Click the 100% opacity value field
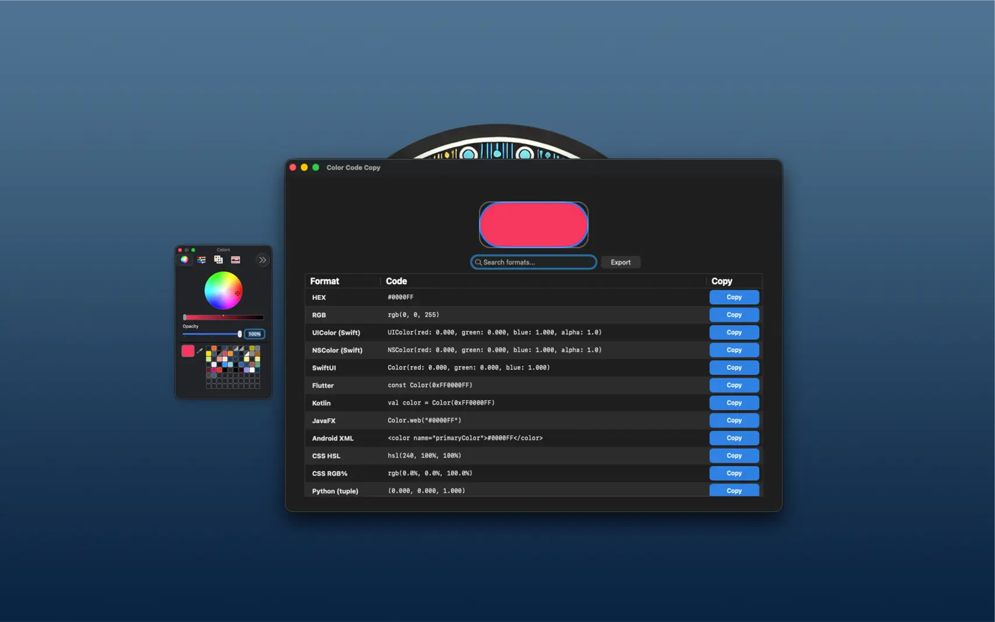 255,334
